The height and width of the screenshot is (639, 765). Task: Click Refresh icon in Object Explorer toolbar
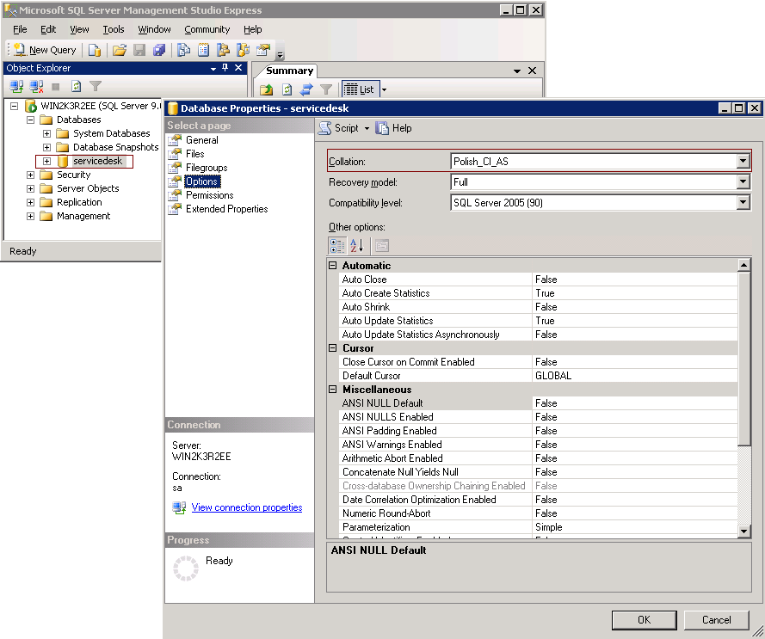76,87
